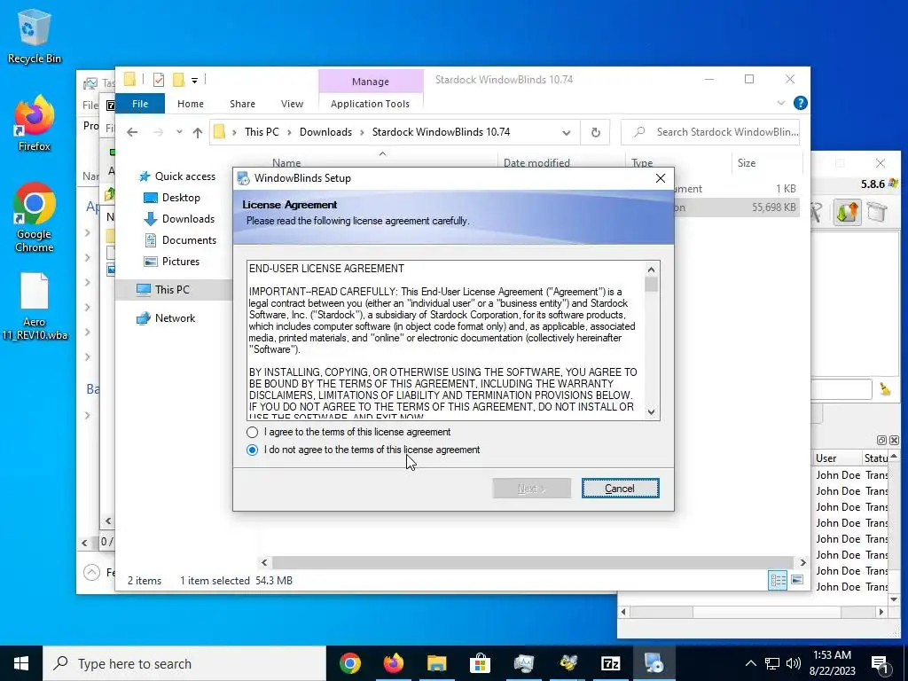Image resolution: width=908 pixels, height=681 pixels.
Task: Refresh the Explorer folder view
Action: pos(595,133)
